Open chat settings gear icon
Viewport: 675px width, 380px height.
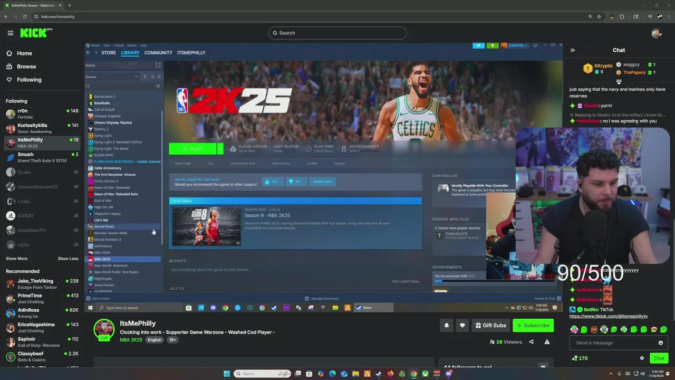pos(642,358)
